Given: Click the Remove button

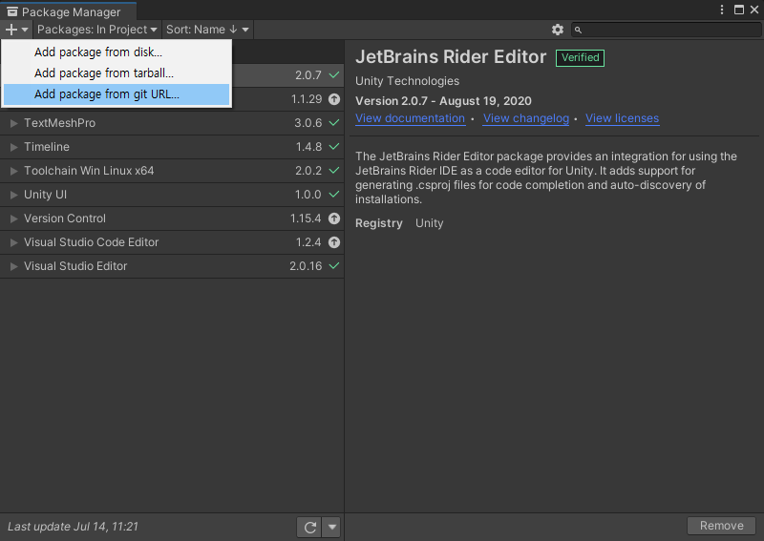Looking at the screenshot, I should click(721, 526).
